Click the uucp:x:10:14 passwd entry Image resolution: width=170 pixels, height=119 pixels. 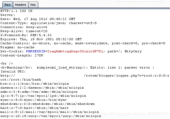point(51,116)
